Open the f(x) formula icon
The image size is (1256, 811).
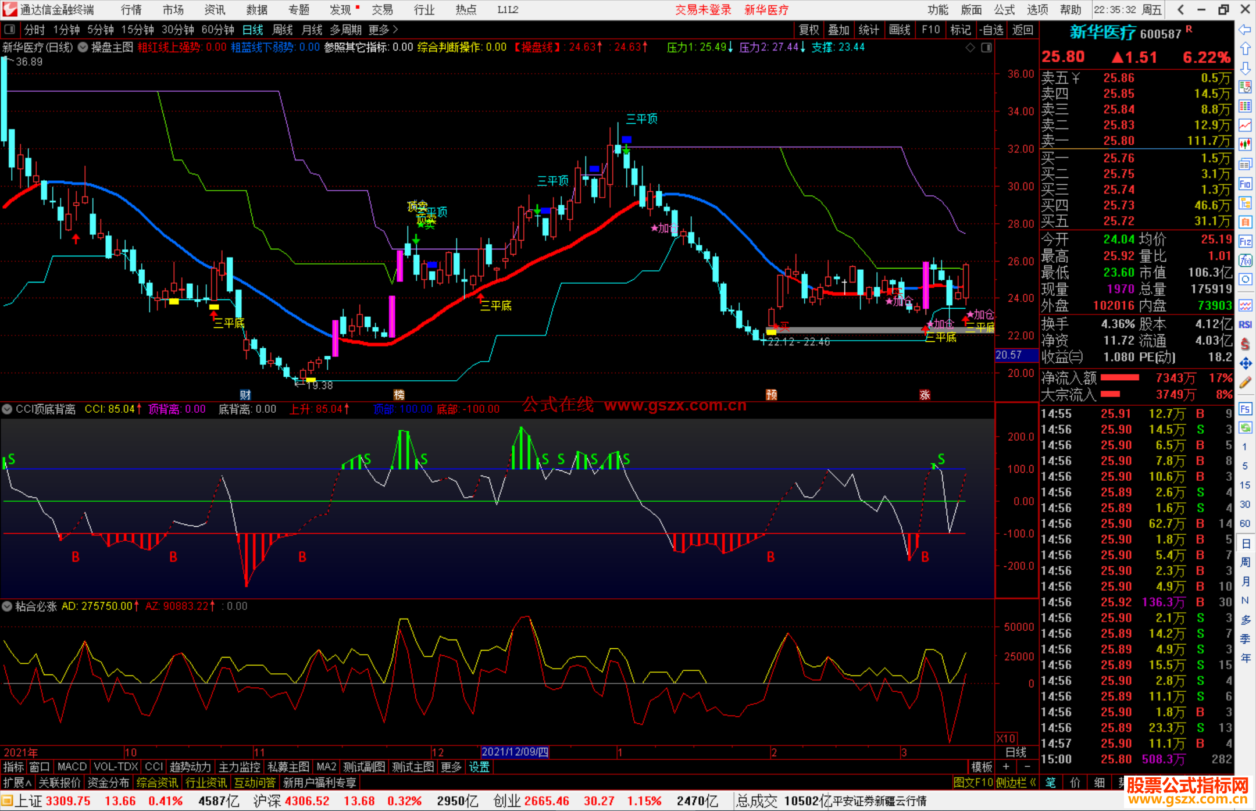[1245, 260]
